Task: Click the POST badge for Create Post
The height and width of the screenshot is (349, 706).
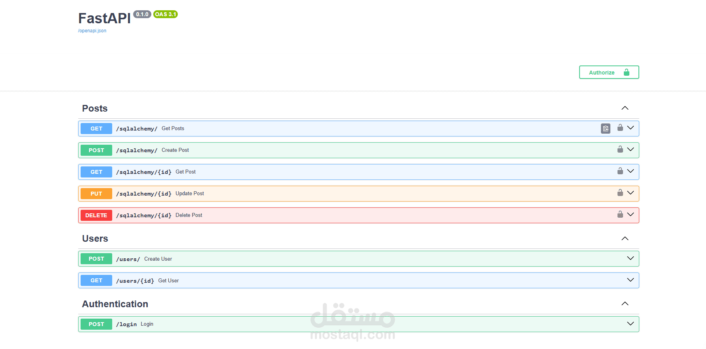Action: tap(96, 150)
